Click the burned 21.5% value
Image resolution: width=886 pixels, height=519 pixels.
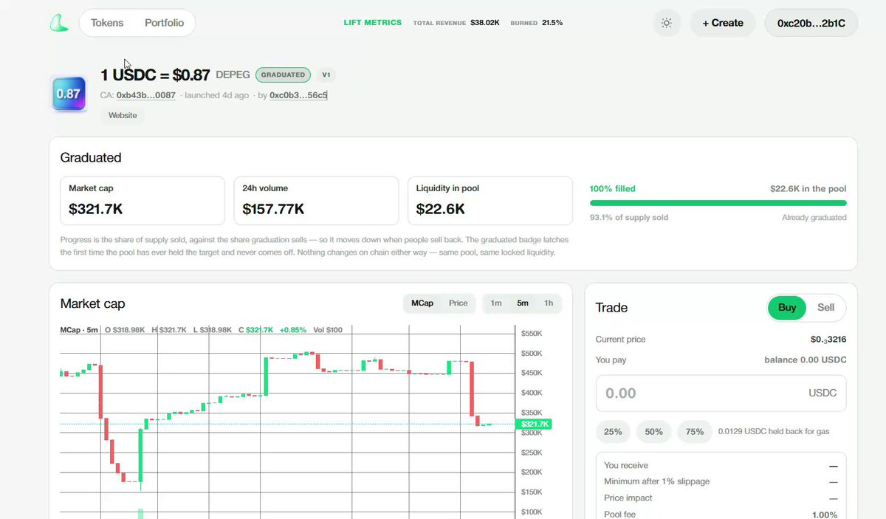[552, 23]
